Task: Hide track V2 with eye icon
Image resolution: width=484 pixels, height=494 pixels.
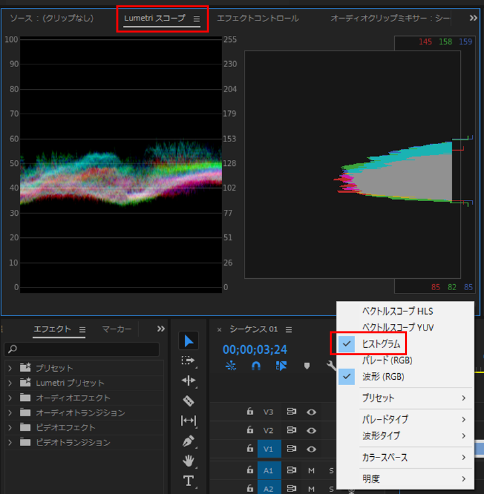Action: pyautogui.click(x=311, y=430)
